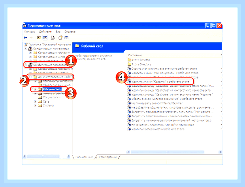Screen dimensions: 245x187
Task: Switch to the Расширенный tab
Action: pyautogui.click(x=84, y=157)
